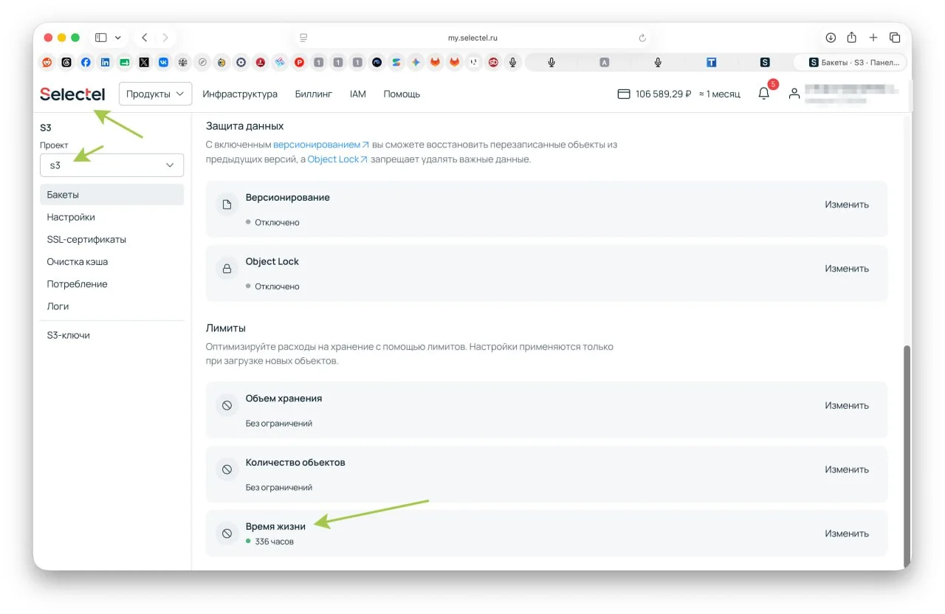Click the Selectel logo
The height and width of the screenshot is (614, 945).
coord(72,94)
